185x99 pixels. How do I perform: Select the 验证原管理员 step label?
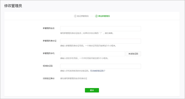83,16
